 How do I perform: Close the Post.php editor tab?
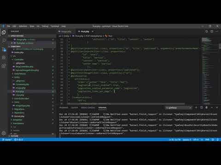click(93, 32)
